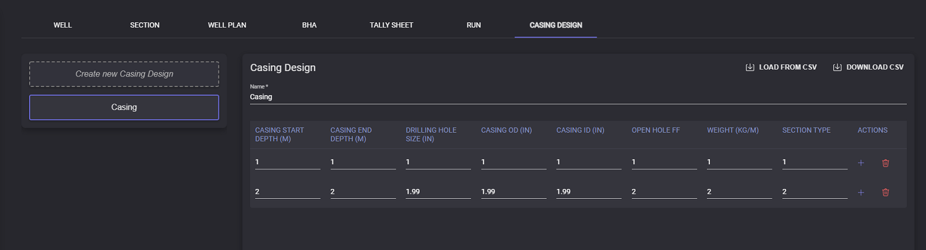Image resolution: width=926 pixels, height=250 pixels.
Task: Click the Load from CSV icon
Action: (x=750, y=67)
